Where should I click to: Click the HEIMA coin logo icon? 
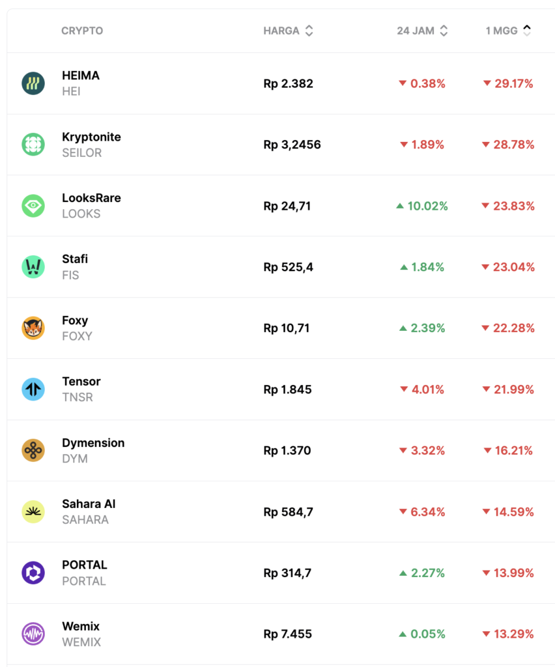click(x=33, y=83)
